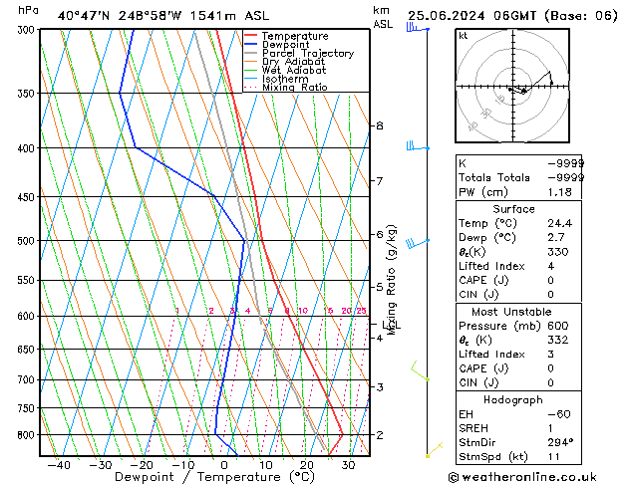Viewport: 627px width, 484px height.
Task: Click the 'SREH' row label
Action: click(x=473, y=428)
